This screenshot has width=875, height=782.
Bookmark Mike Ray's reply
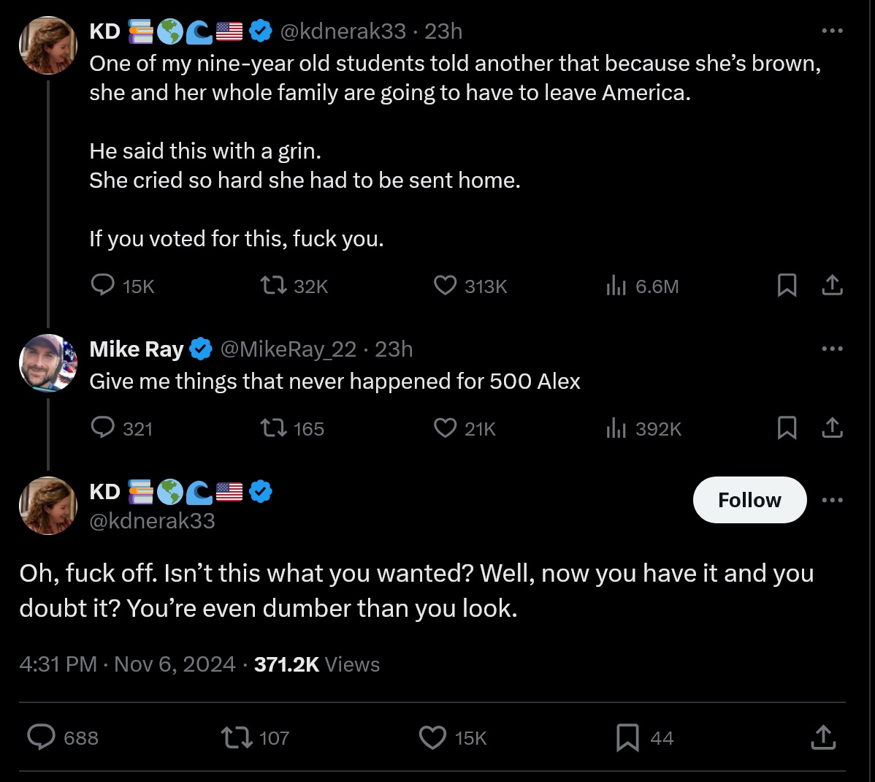point(787,428)
